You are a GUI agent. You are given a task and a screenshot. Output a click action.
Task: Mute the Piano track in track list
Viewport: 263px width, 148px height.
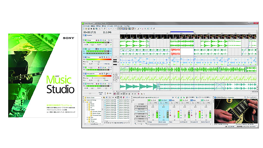coord(109,57)
